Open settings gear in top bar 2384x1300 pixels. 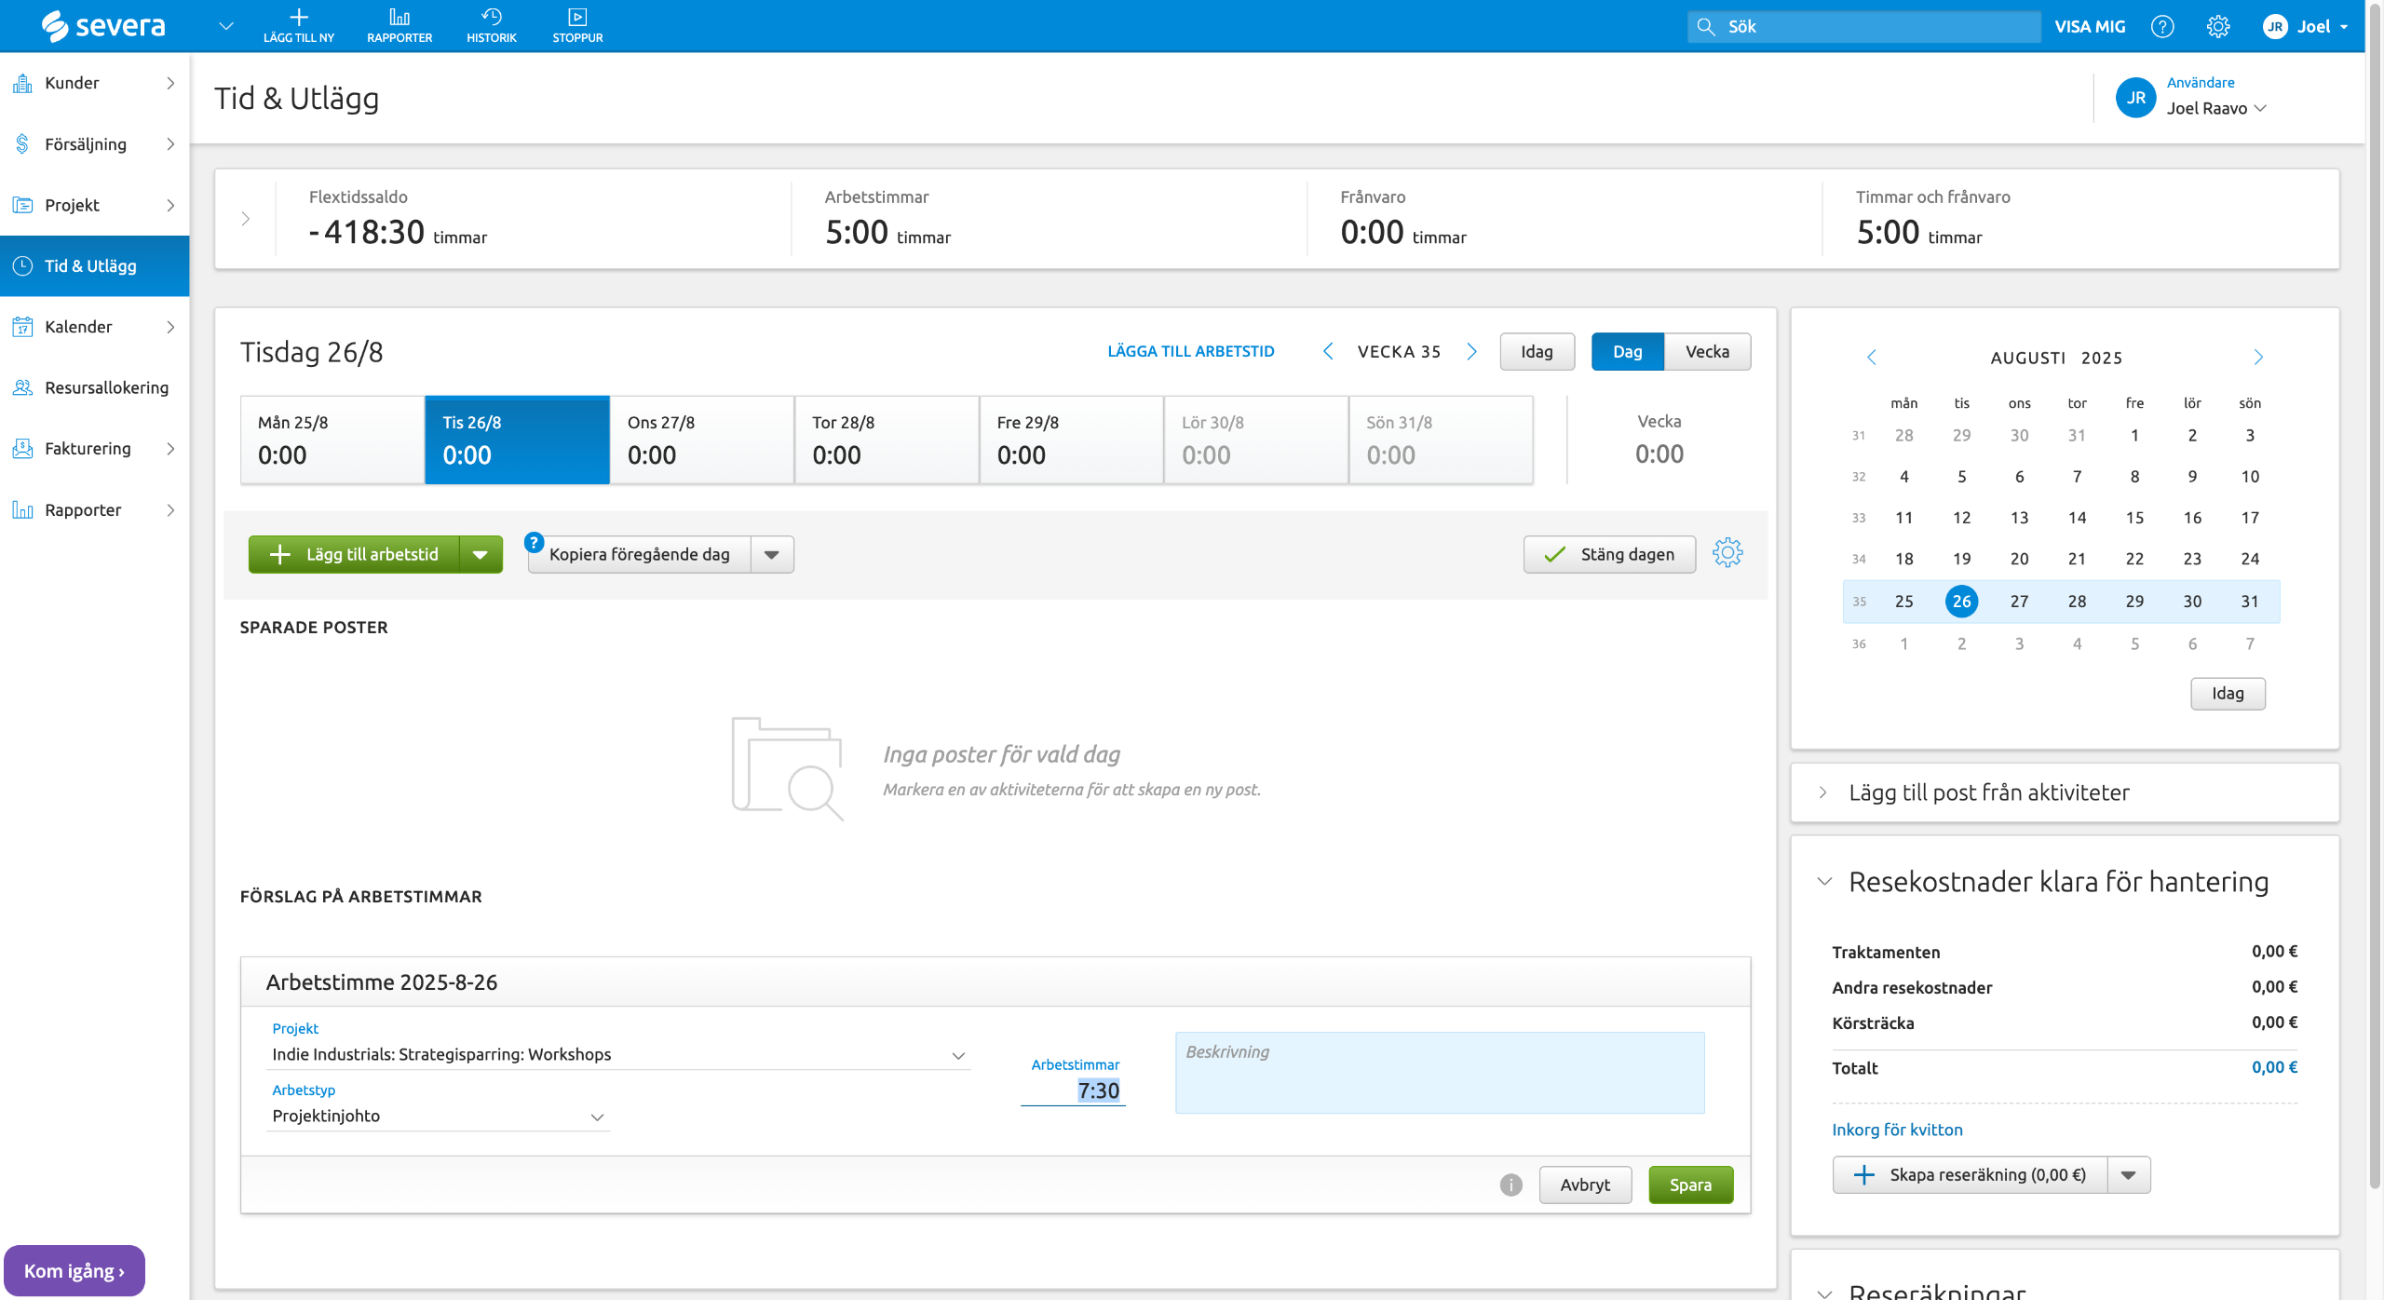pos(2217,26)
